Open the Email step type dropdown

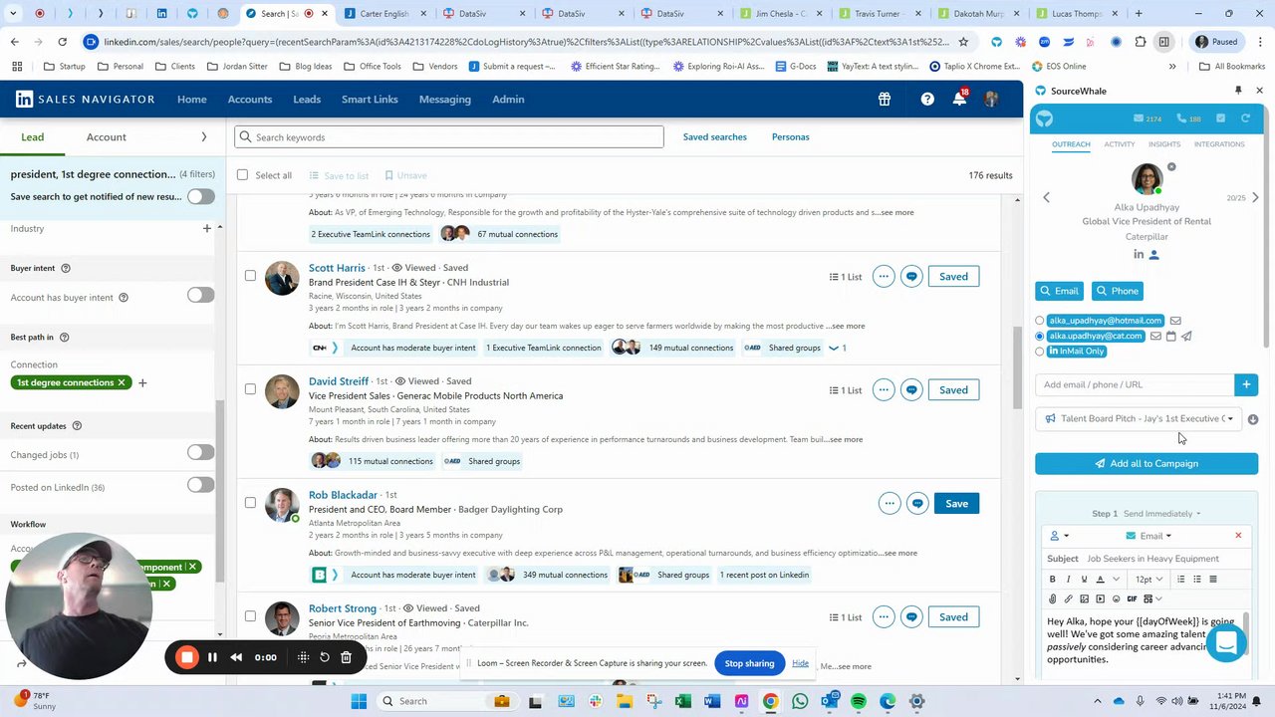1147,536
